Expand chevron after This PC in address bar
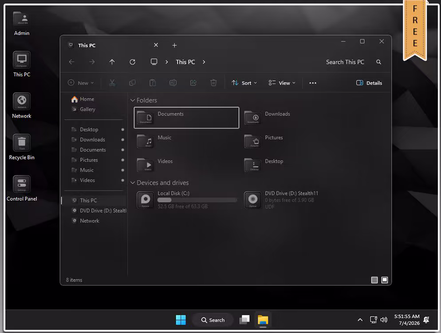 (204, 62)
